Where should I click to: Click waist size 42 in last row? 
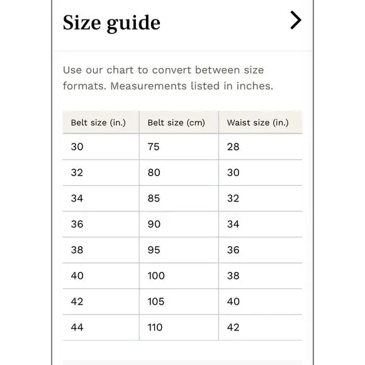261,327
